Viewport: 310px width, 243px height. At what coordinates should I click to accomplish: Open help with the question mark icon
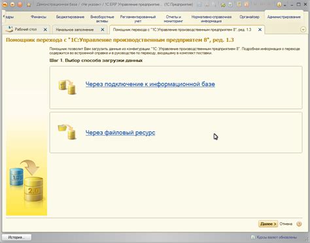click(299, 224)
